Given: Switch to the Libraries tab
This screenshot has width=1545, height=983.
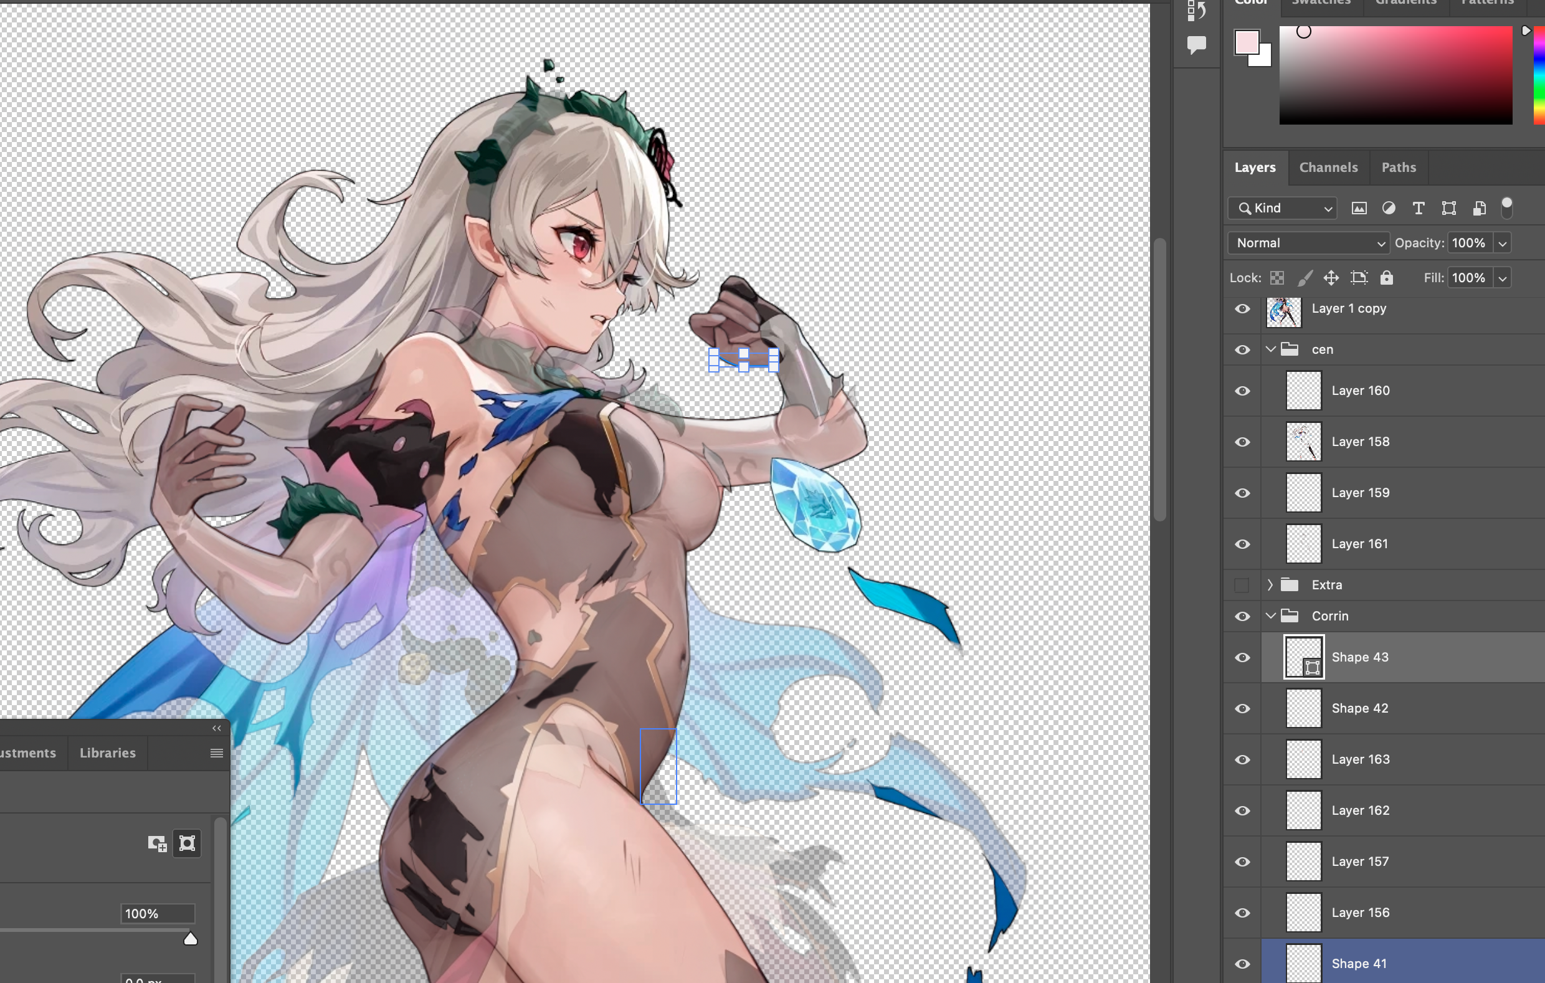Looking at the screenshot, I should coord(107,753).
